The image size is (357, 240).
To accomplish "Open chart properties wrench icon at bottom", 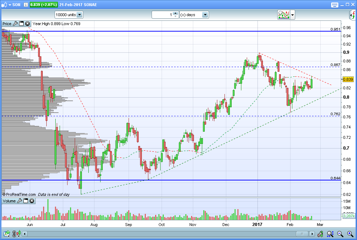I will [x=320, y=234].
